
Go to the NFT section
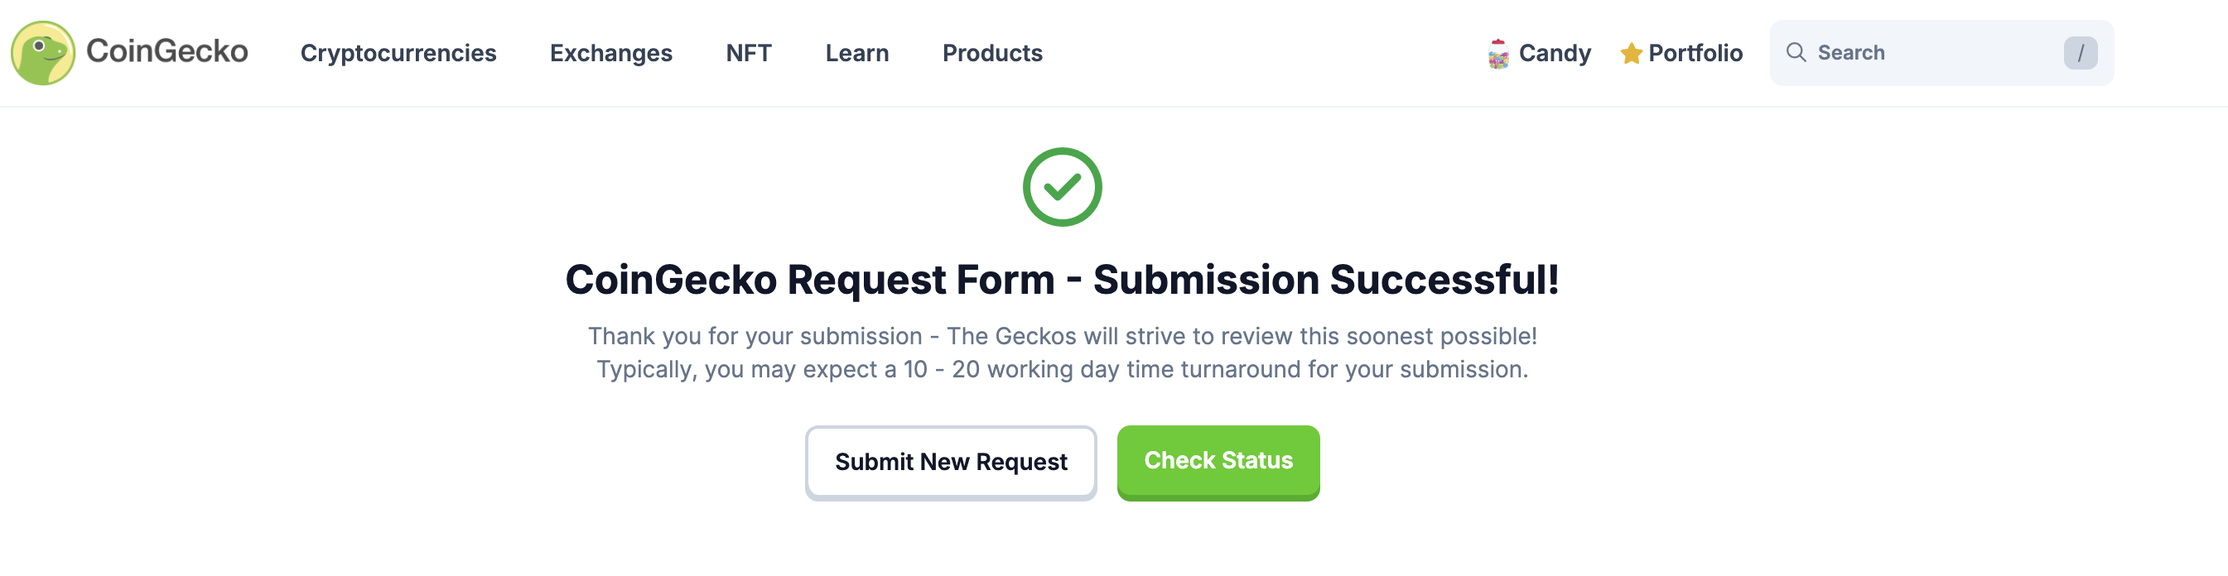point(748,54)
